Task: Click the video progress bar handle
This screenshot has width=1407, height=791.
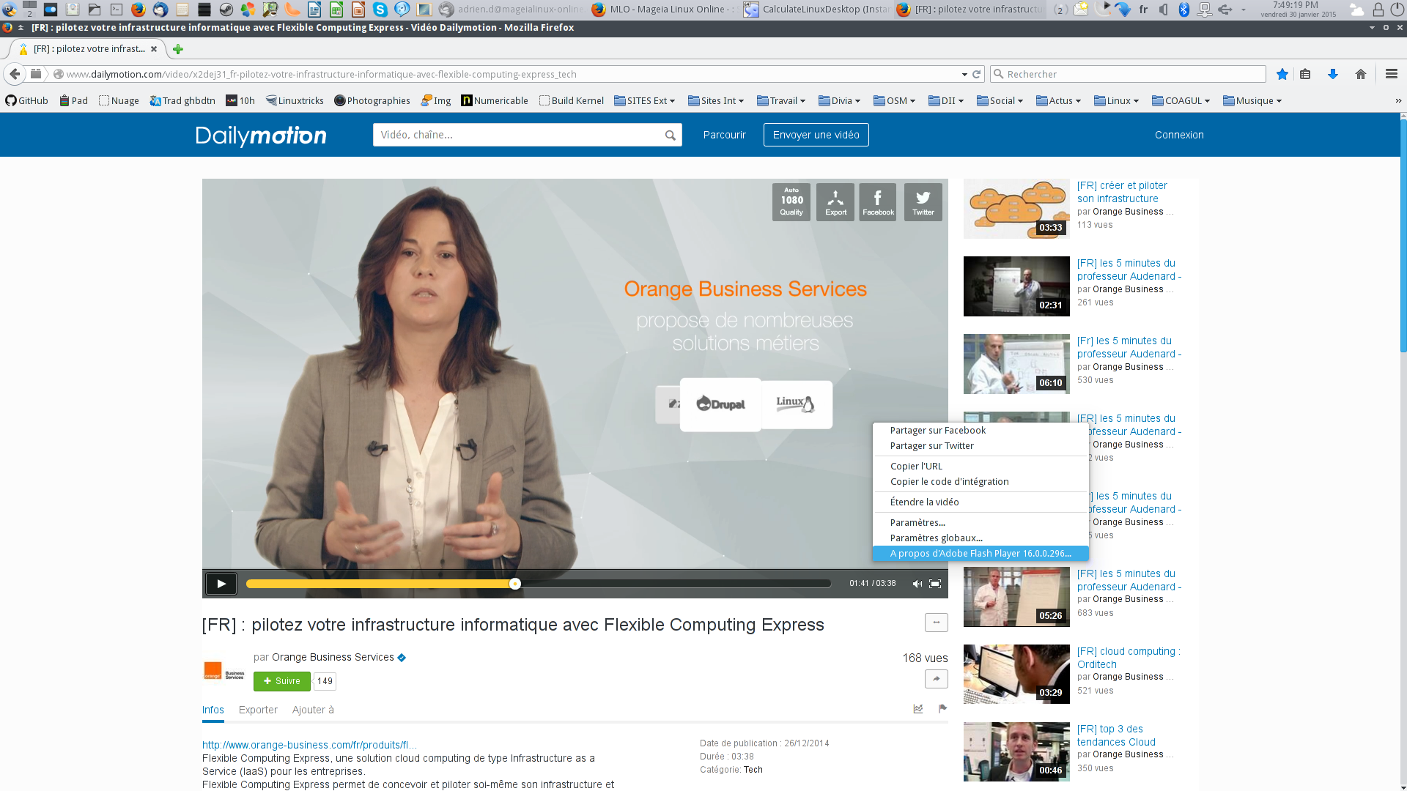Action: tap(515, 584)
